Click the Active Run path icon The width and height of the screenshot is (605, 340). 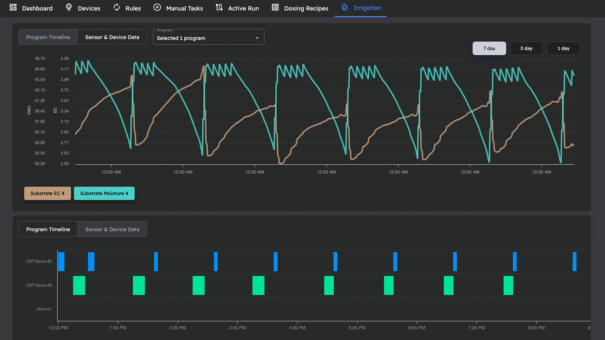point(219,7)
